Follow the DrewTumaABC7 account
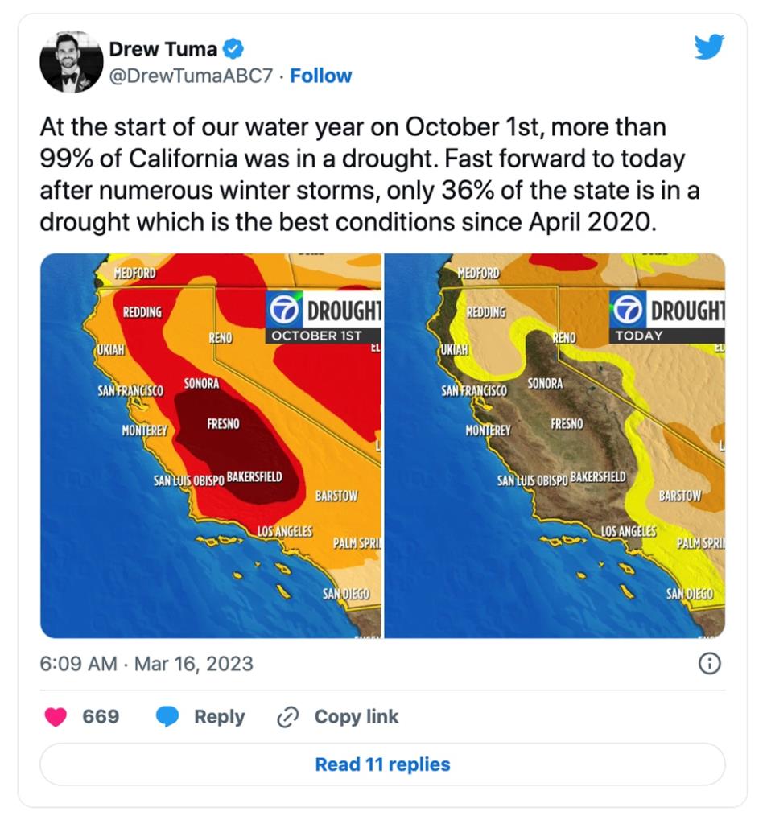The image size is (767, 824). (x=320, y=76)
